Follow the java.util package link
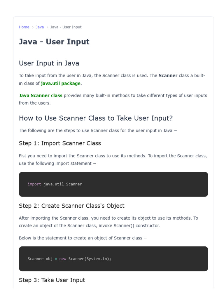 [61, 83]
